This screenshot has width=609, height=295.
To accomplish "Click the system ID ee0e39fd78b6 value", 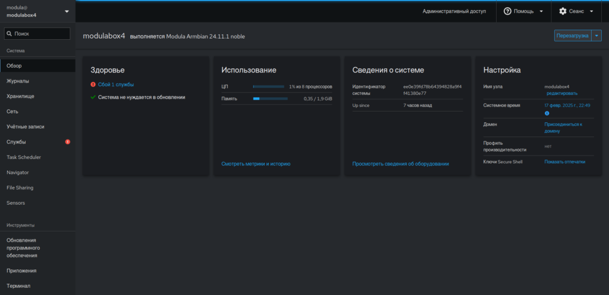I will click(x=432, y=90).
